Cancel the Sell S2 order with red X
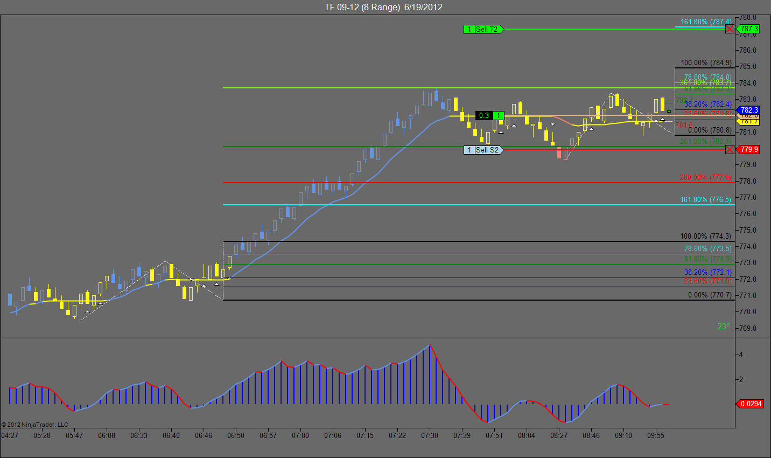 pos(730,150)
